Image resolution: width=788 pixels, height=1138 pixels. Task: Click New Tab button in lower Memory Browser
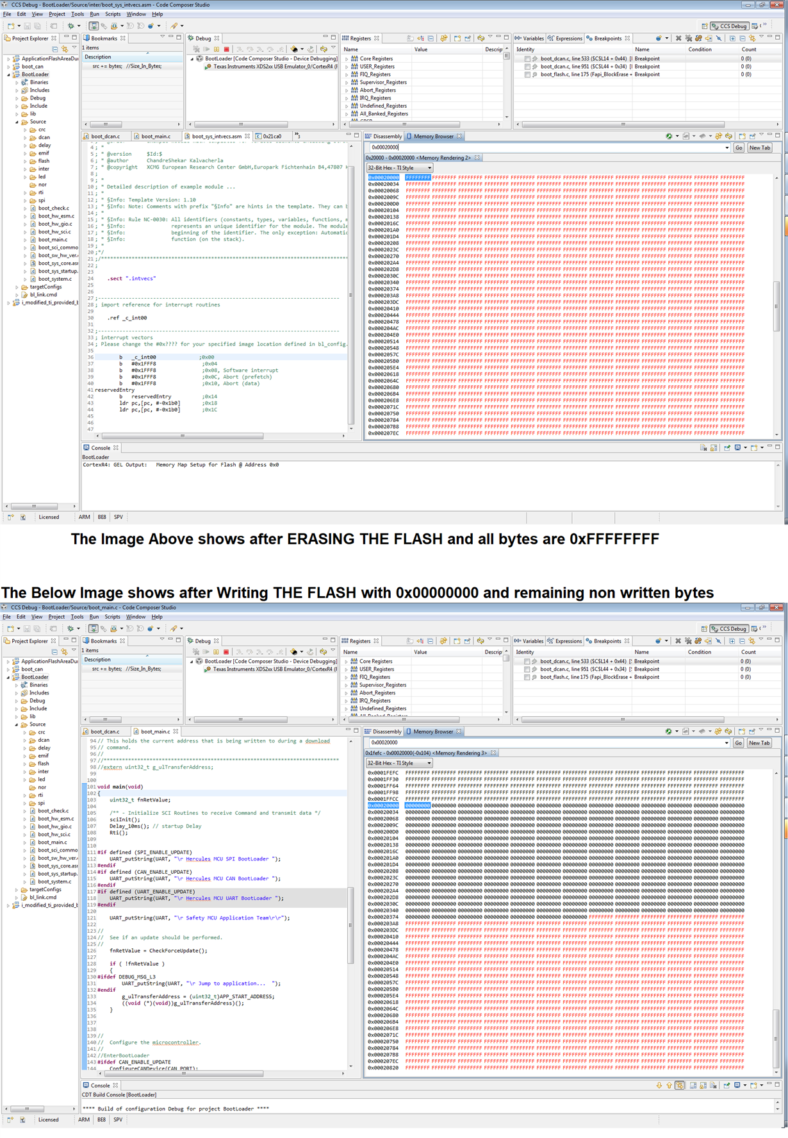point(760,743)
